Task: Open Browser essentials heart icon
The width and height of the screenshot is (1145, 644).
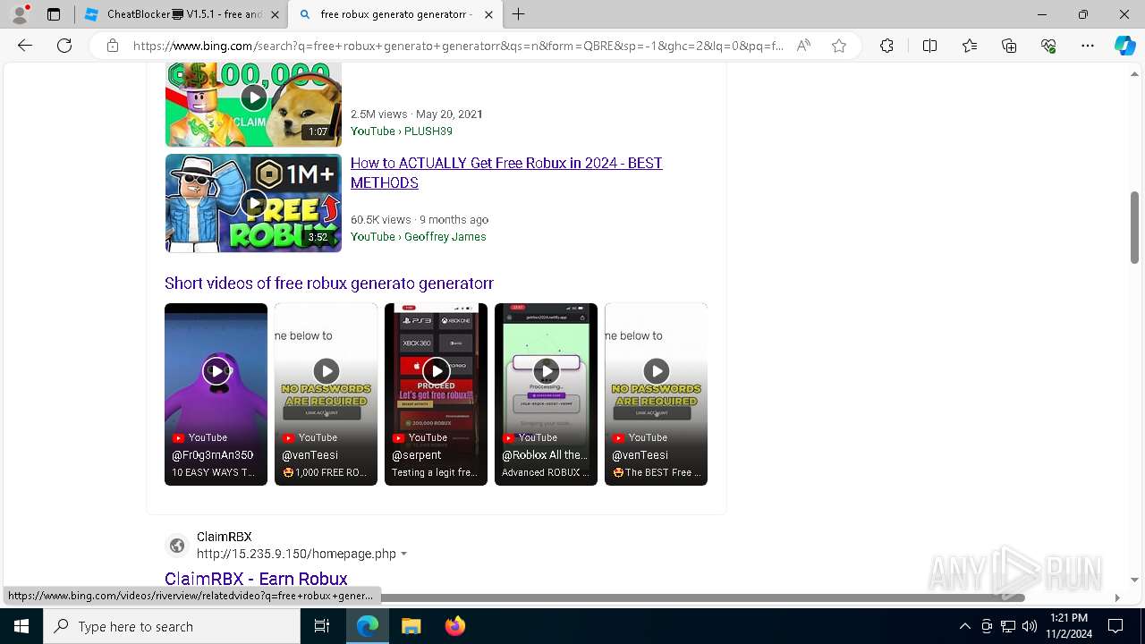Action: click(x=1048, y=46)
